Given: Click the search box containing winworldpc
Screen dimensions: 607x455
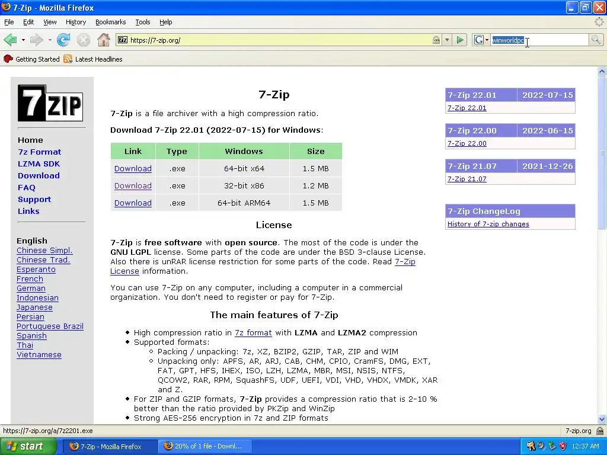Looking at the screenshot, I should click(x=539, y=40).
